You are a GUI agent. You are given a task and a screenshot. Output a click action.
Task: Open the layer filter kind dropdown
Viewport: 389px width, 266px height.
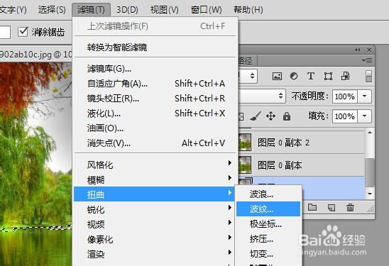pyautogui.click(x=248, y=76)
